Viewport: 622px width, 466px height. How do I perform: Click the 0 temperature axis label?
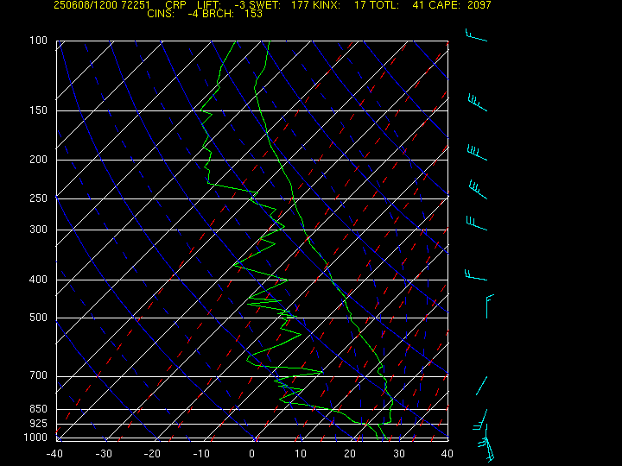(x=252, y=454)
